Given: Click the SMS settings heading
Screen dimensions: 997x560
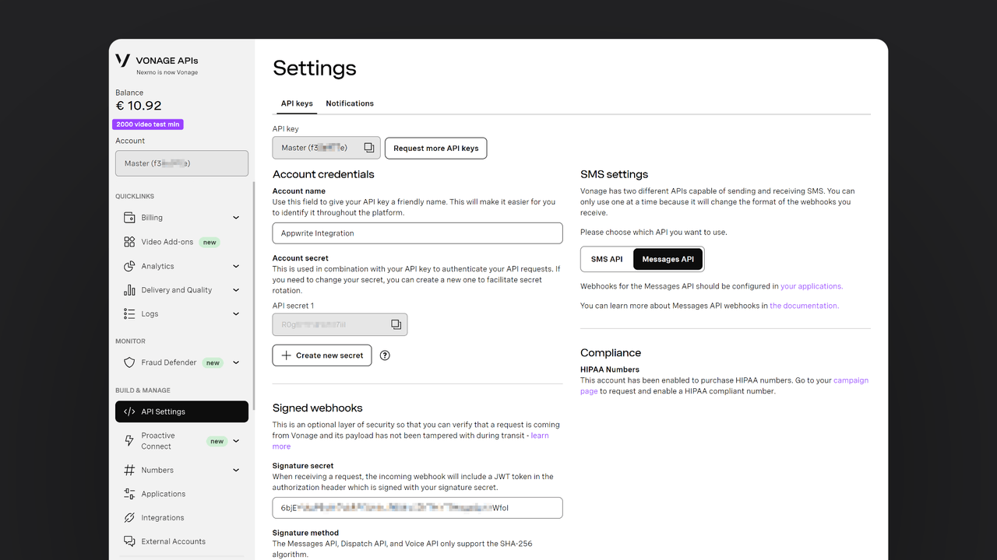Looking at the screenshot, I should pos(615,174).
